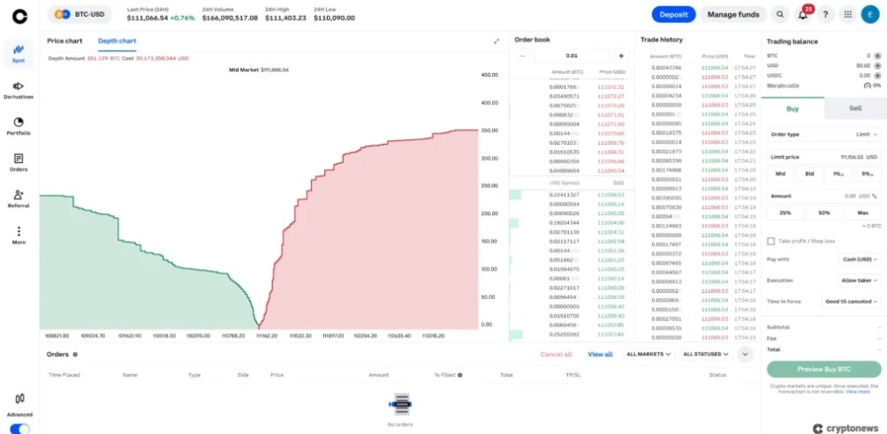This screenshot has width=887, height=434.
Task: Click the Coinbase logo icon
Action: click(x=19, y=17)
